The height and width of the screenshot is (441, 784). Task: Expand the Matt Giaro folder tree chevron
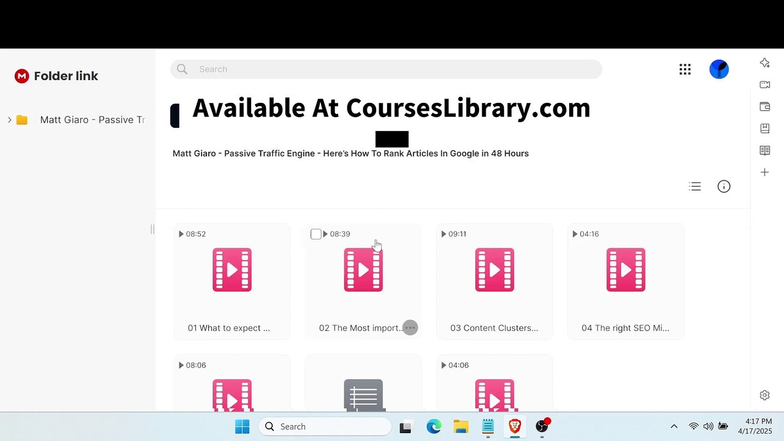(10, 120)
